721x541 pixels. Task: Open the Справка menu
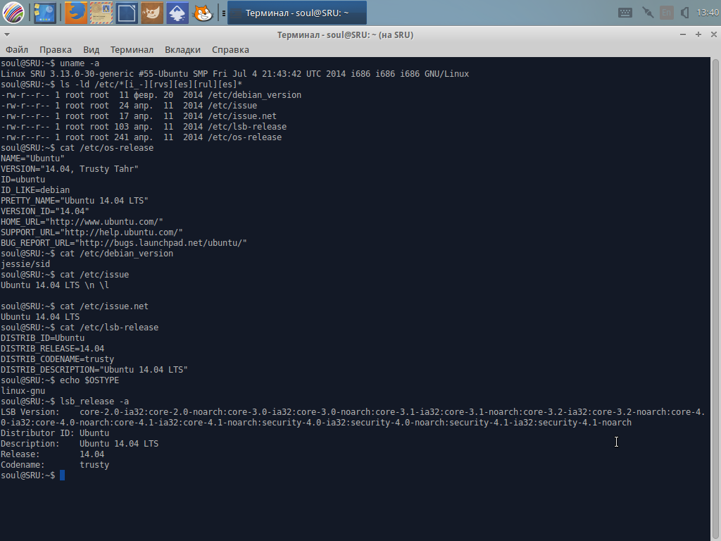[x=230, y=50]
